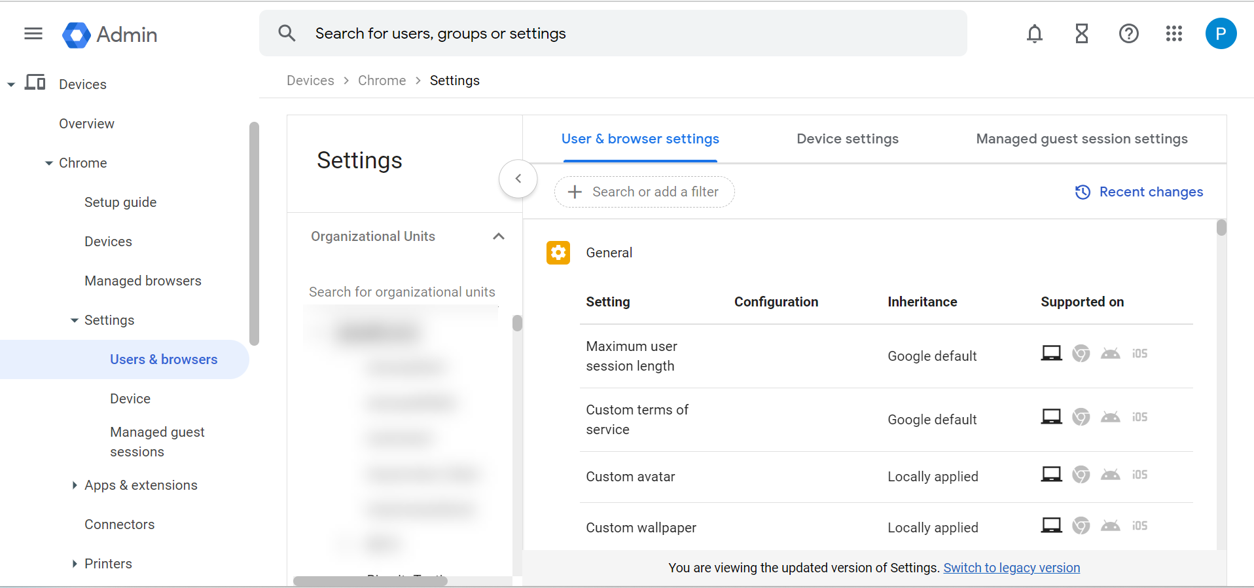Click ChromeOS laptop icon for Custom terms of service

click(x=1052, y=417)
